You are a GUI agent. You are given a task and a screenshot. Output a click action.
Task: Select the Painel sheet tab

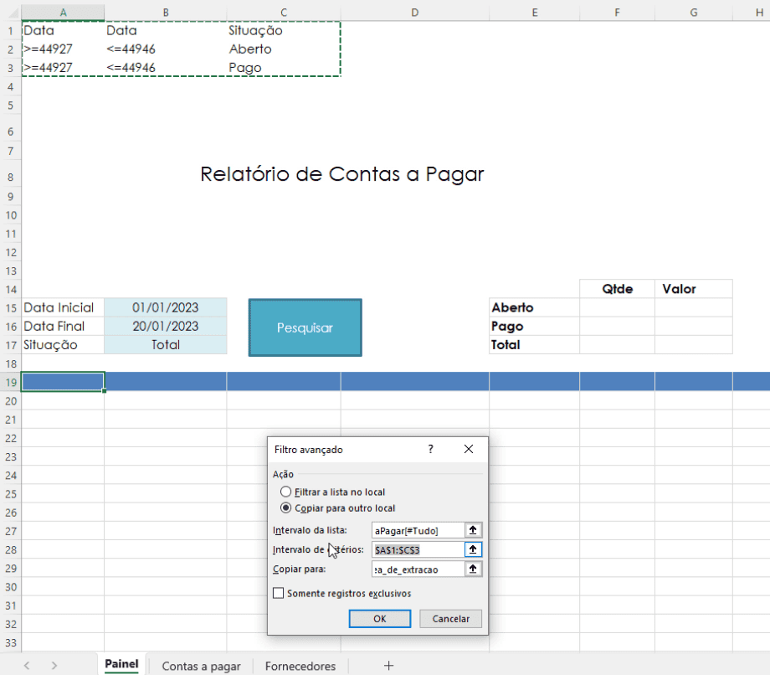pos(121,665)
